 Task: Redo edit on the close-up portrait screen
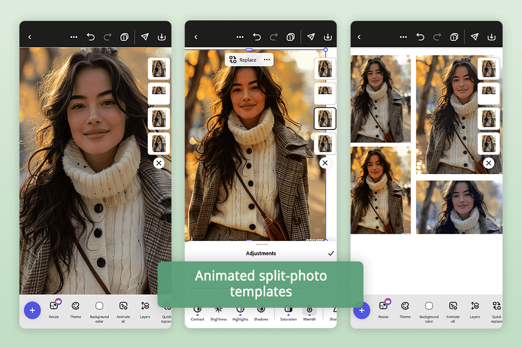pyautogui.click(x=107, y=37)
